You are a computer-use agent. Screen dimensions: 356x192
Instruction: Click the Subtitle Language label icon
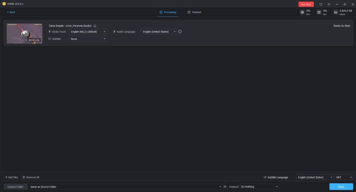(x=265, y=177)
